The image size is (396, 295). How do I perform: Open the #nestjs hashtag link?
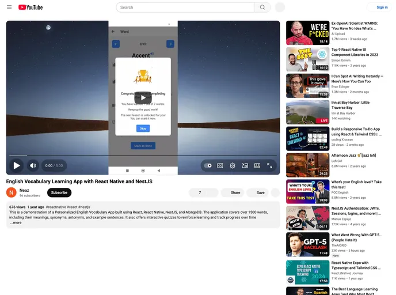coord(84,207)
